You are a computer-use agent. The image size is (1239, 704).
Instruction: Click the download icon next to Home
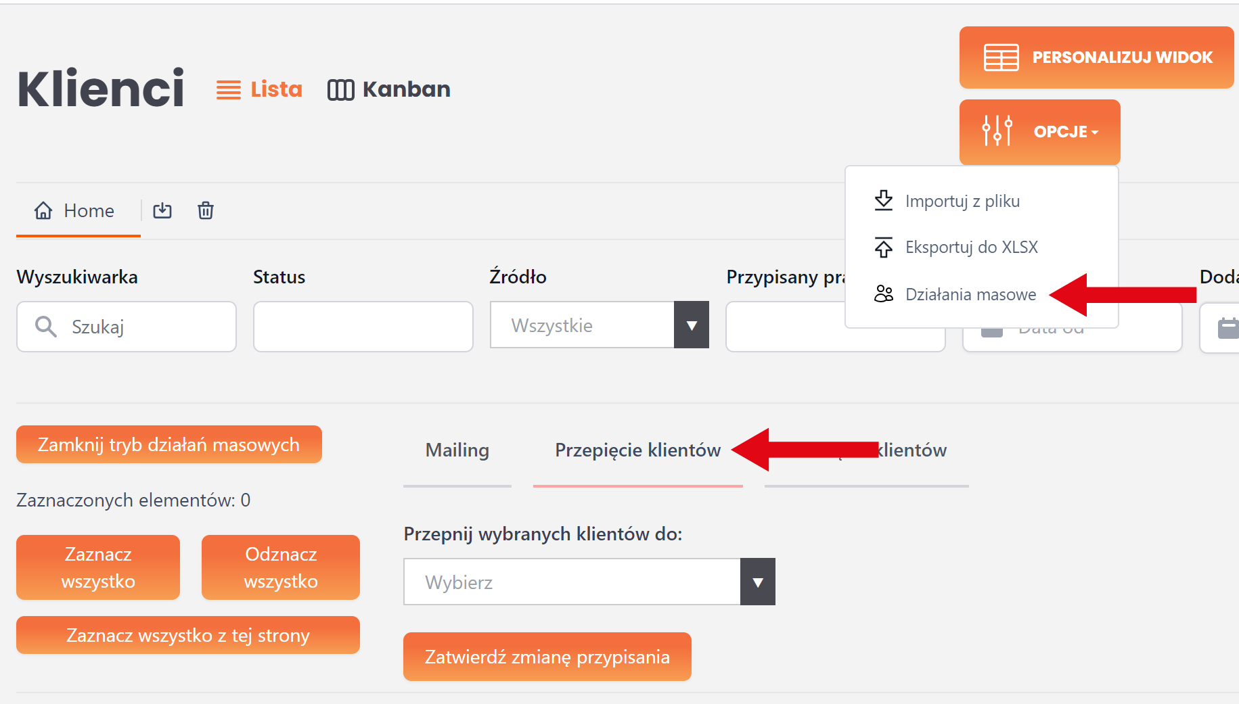tap(162, 211)
